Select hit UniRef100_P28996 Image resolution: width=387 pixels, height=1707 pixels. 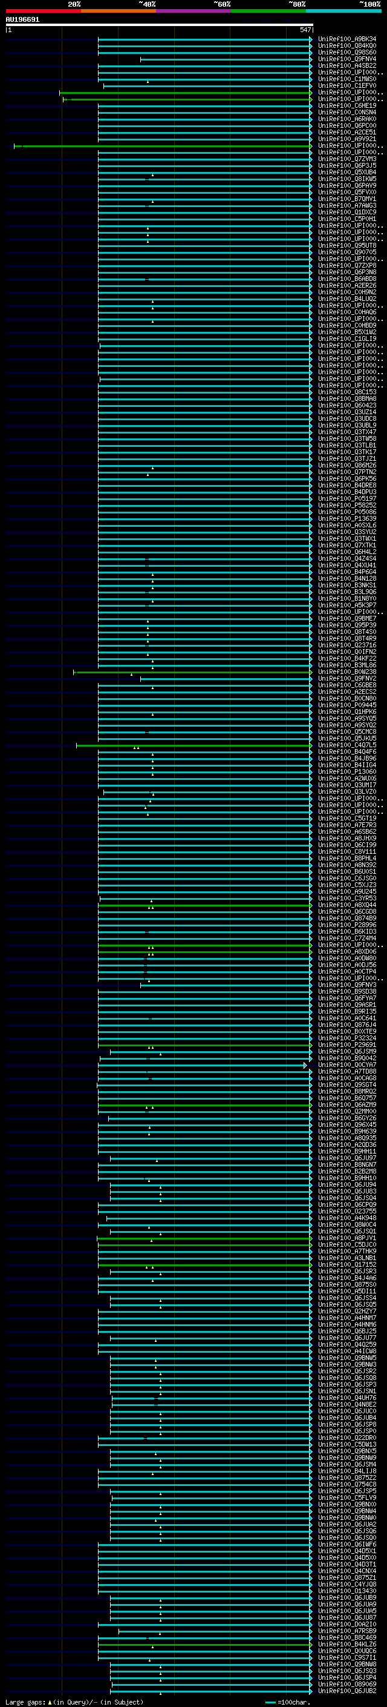coord(347,925)
